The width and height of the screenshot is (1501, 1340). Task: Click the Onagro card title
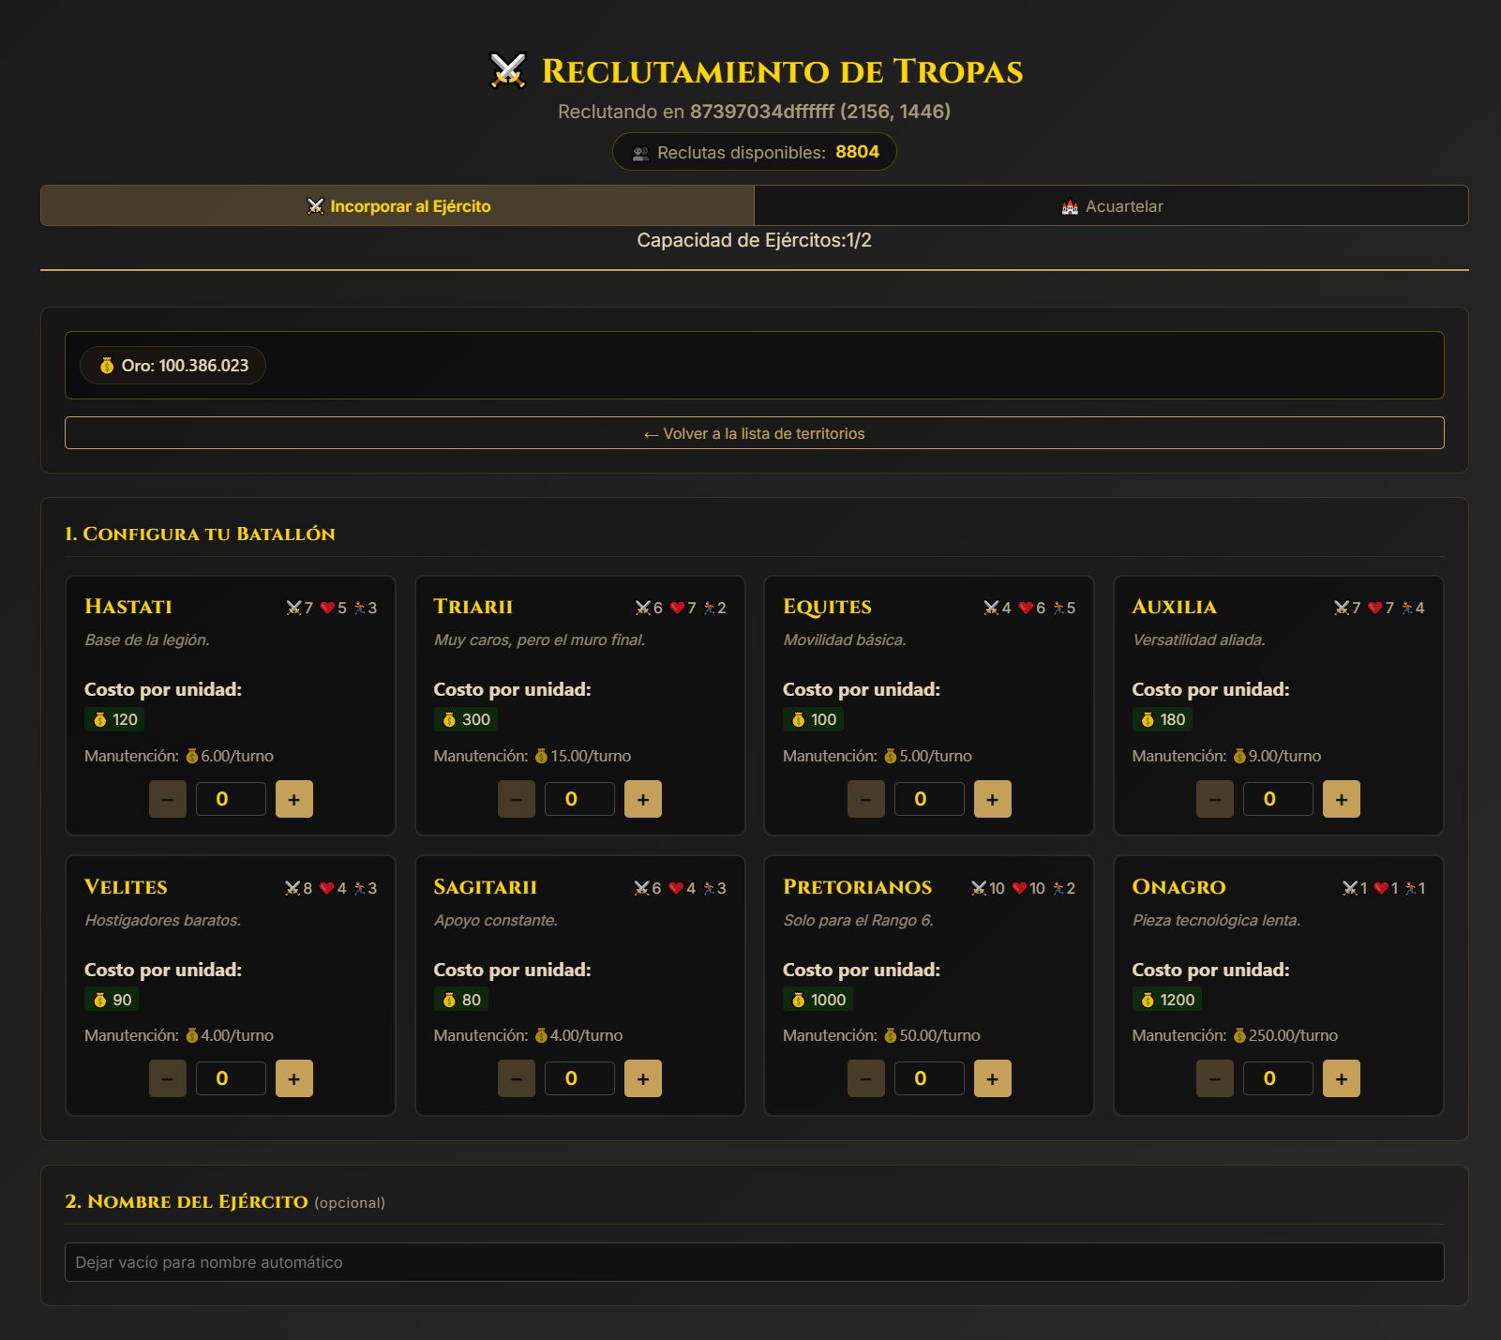pos(1178,887)
